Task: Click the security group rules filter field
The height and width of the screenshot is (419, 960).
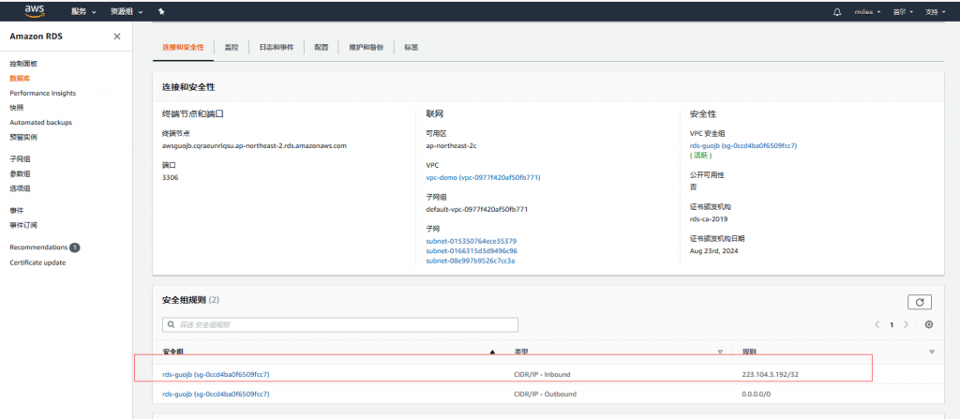Action: point(340,324)
